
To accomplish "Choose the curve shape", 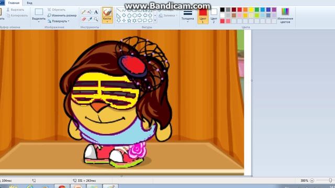I will pos(124,10).
